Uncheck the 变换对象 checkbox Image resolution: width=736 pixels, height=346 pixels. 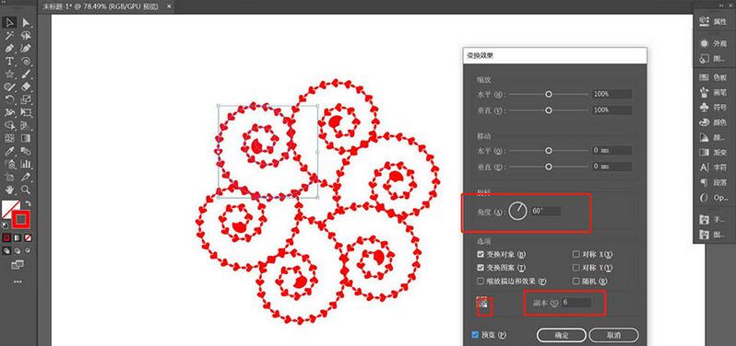481,254
